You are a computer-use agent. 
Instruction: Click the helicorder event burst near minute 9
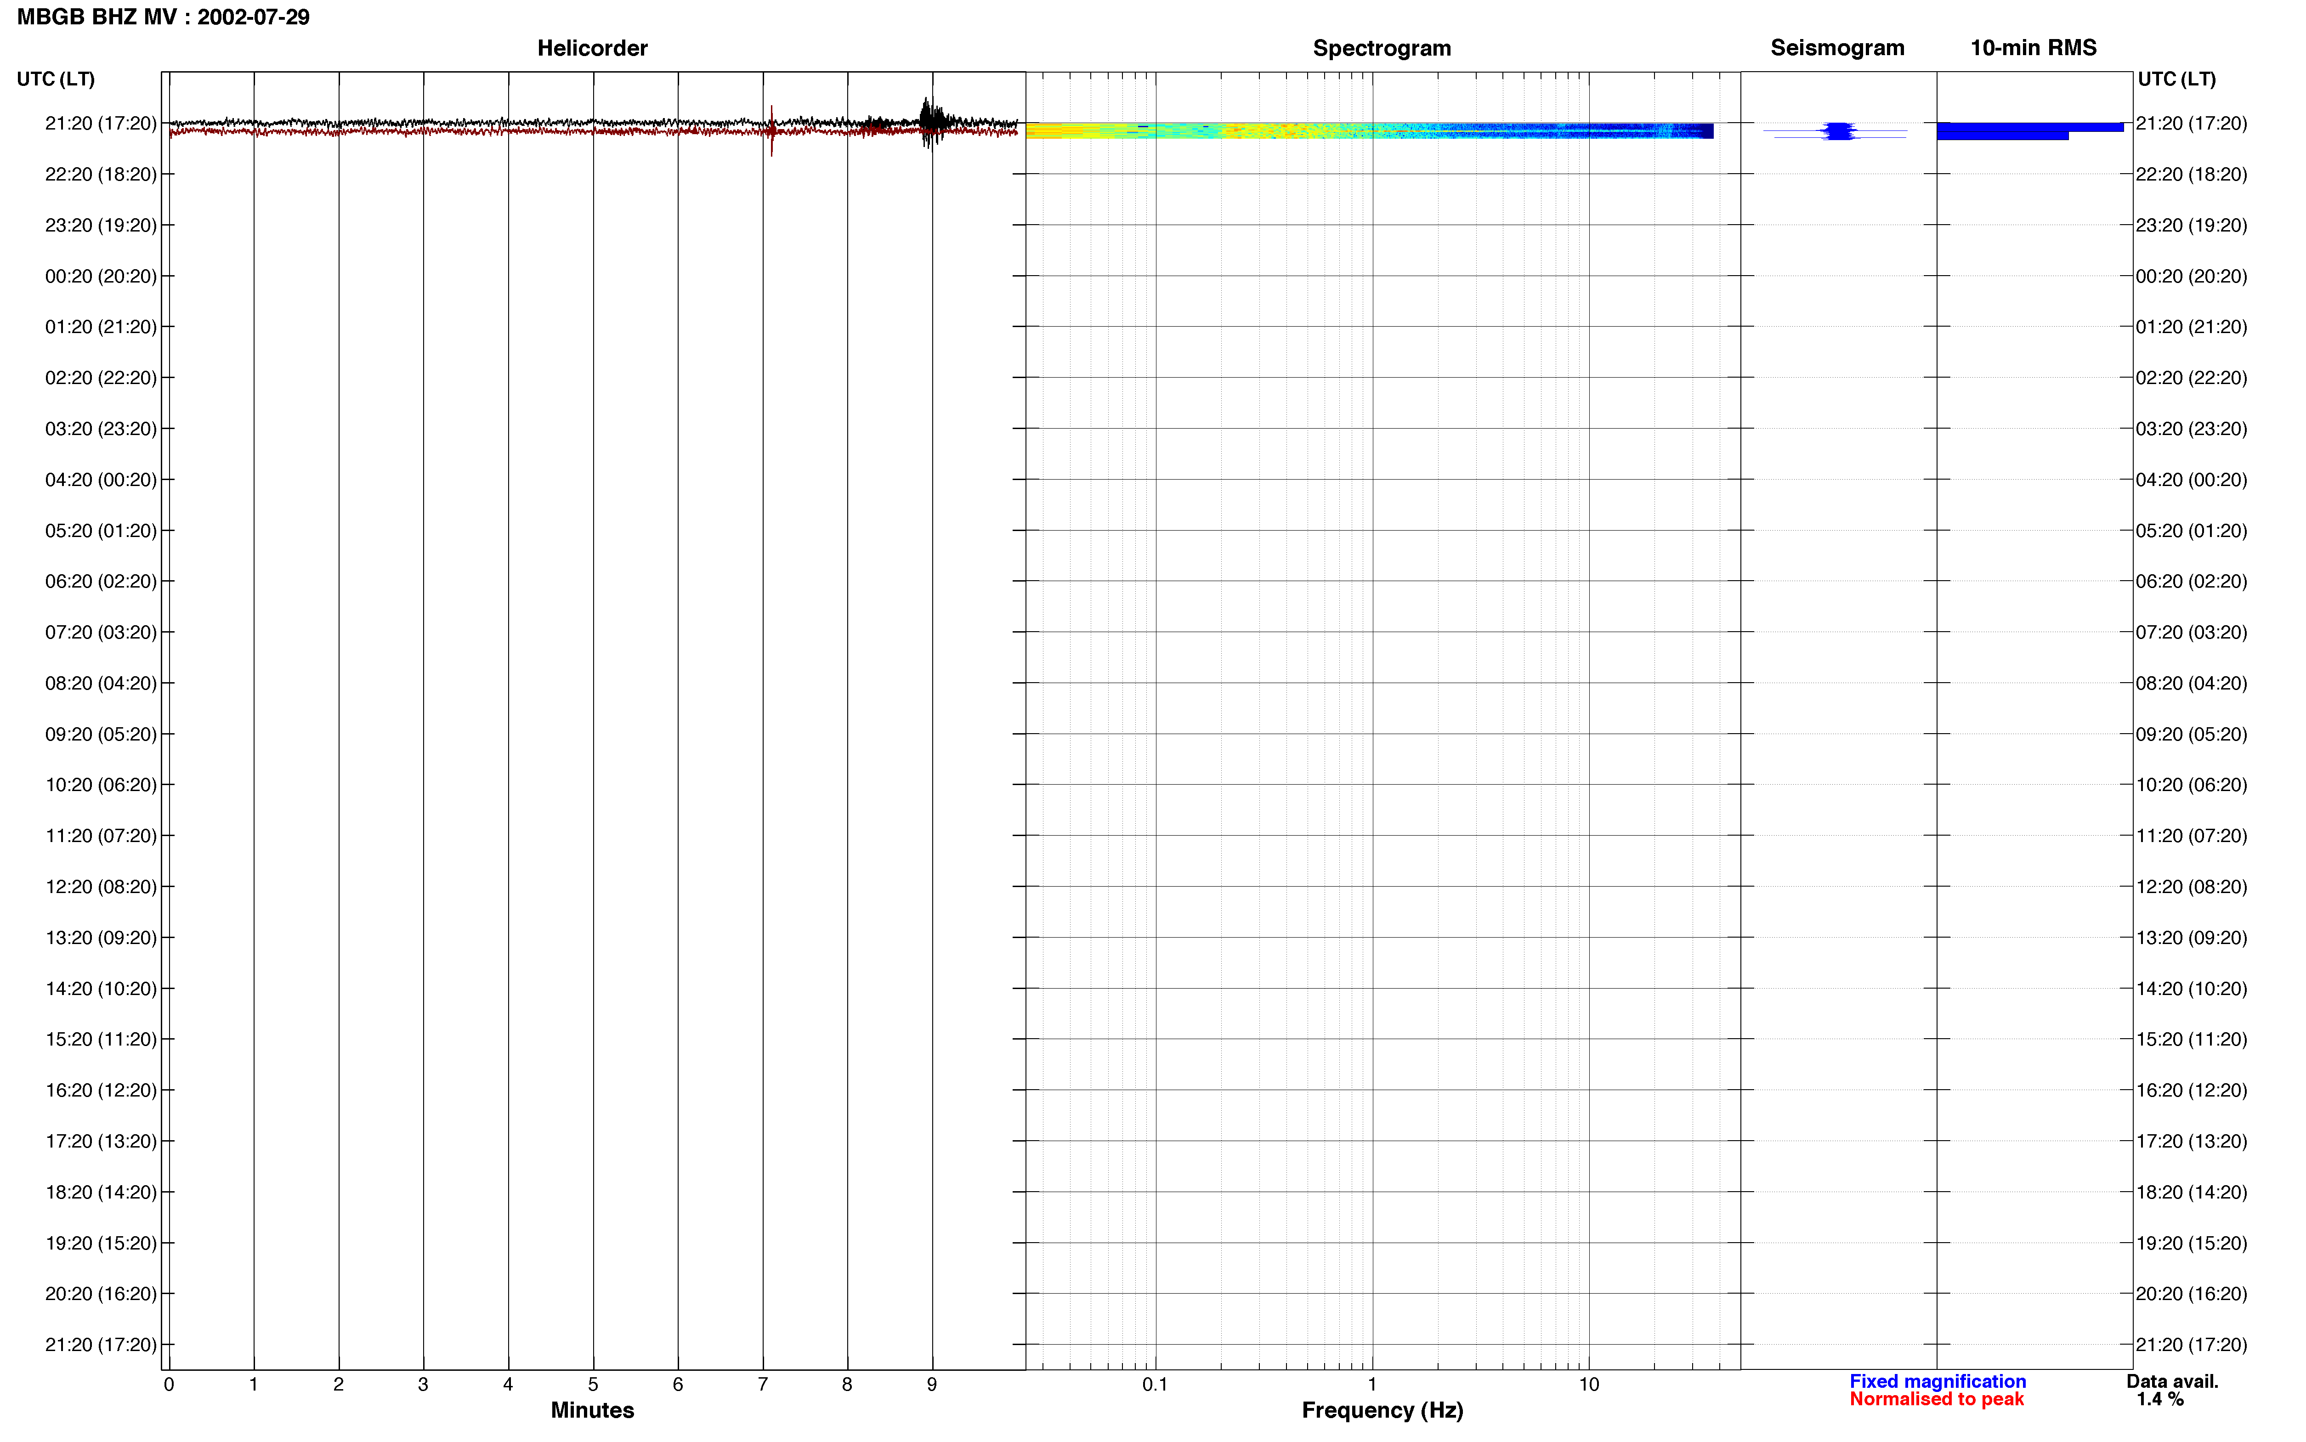(x=934, y=122)
